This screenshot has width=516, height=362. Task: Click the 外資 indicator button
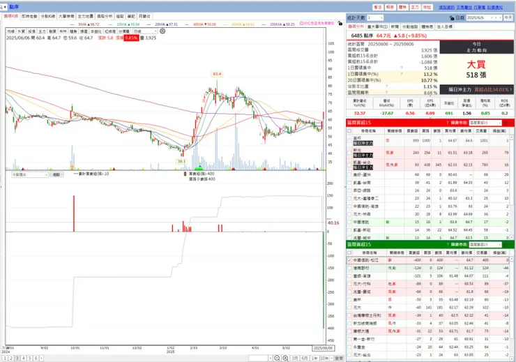click(x=22, y=31)
